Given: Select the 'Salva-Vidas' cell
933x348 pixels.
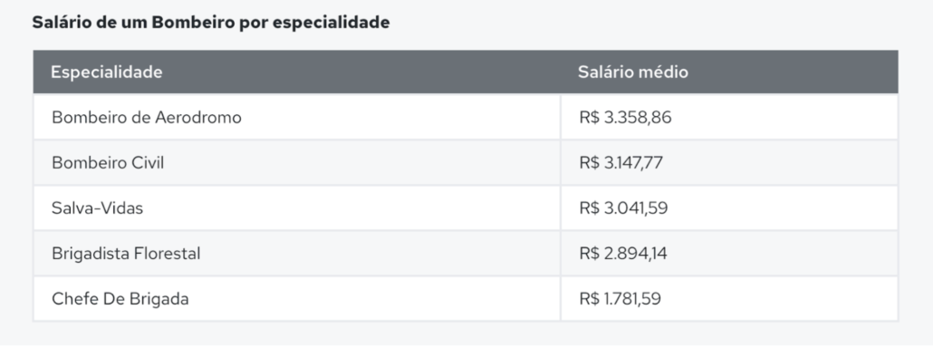Looking at the screenshot, I should pos(297,208).
